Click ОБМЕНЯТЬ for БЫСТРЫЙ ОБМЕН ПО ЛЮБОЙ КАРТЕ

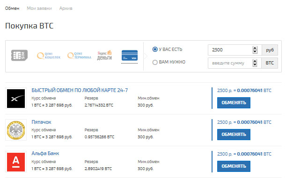click(234, 103)
